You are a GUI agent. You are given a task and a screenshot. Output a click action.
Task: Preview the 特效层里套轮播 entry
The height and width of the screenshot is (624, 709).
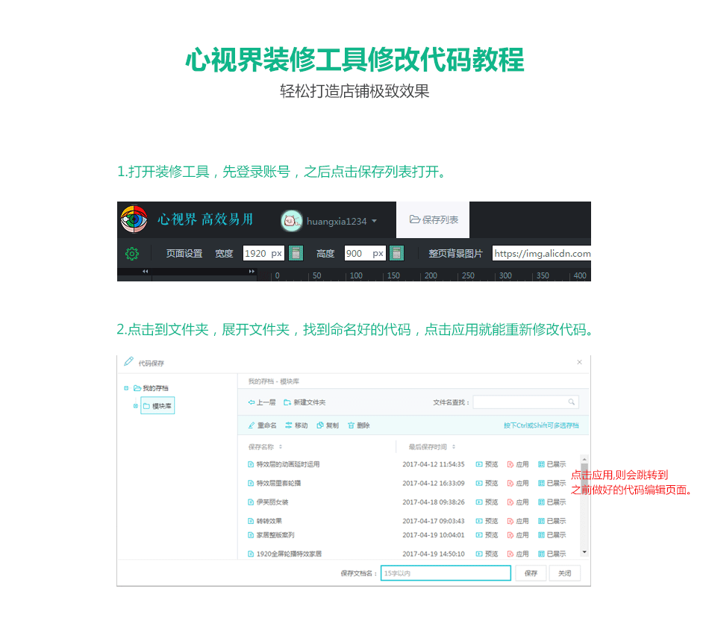tap(487, 484)
